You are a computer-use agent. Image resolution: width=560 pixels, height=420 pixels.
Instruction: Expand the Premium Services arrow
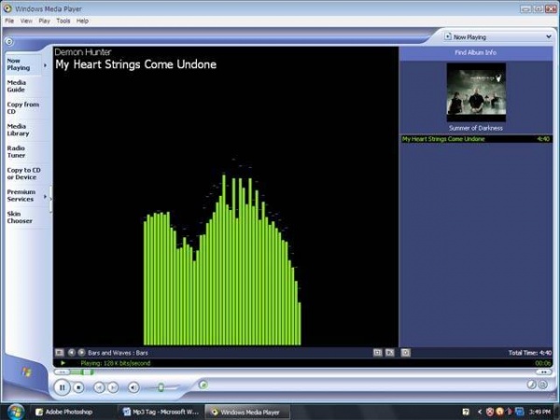[45, 196]
